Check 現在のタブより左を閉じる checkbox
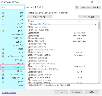 29,58
